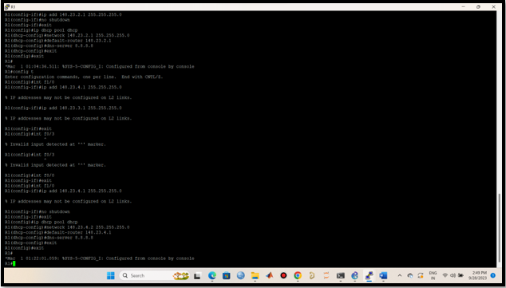This screenshot has width=506, height=288.
Task: Open the blue globe taskbar app
Action: pyautogui.click(x=241, y=276)
